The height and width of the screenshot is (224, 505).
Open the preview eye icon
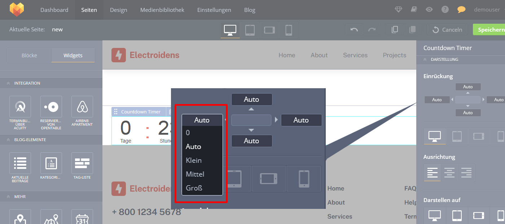point(429,10)
